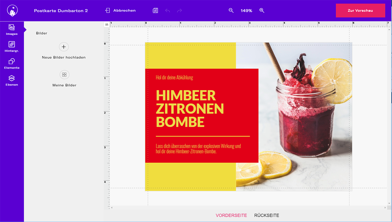Click the Bilder panel heading

(x=41, y=33)
